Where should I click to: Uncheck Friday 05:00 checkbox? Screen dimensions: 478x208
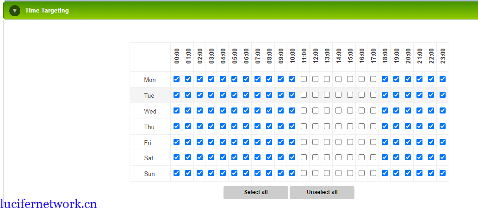pyautogui.click(x=234, y=142)
